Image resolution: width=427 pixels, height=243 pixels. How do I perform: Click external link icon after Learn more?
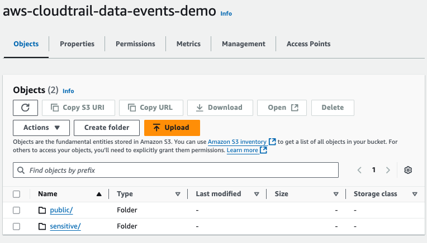(x=264, y=150)
